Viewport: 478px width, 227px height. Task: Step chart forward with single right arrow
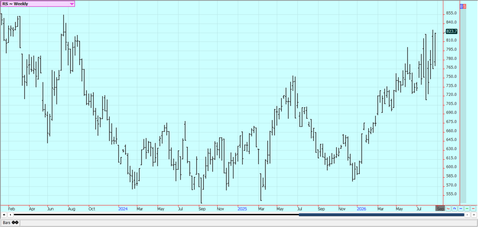[x=467, y=215]
